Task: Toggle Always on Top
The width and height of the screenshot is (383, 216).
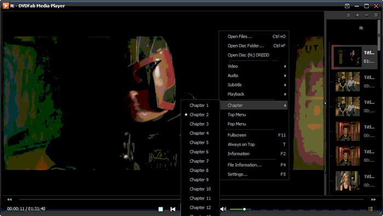Action: (254, 144)
